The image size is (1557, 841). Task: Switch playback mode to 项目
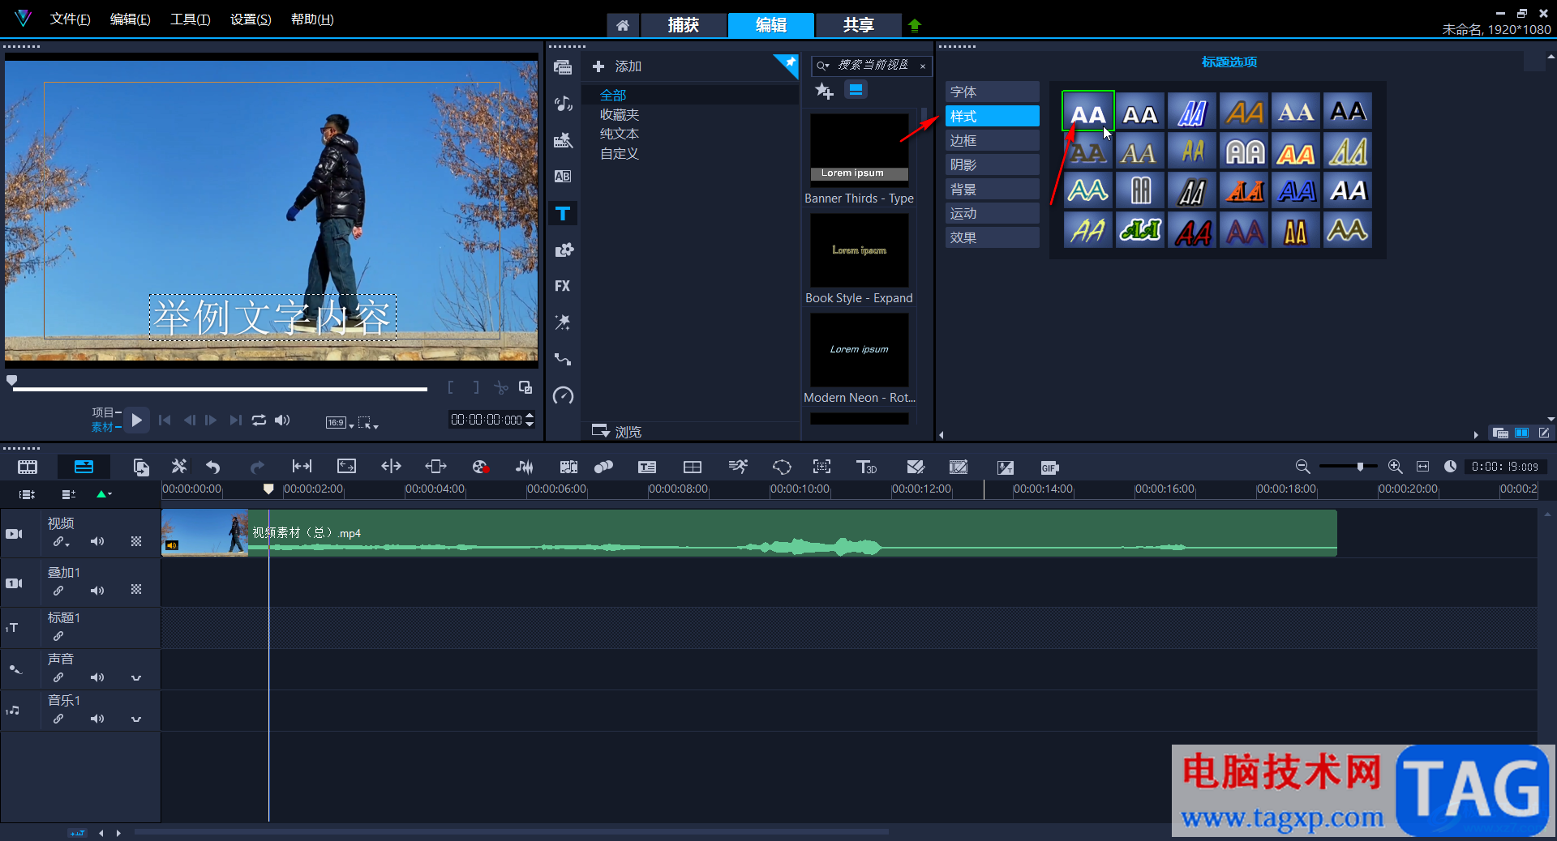(x=103, y=412)
